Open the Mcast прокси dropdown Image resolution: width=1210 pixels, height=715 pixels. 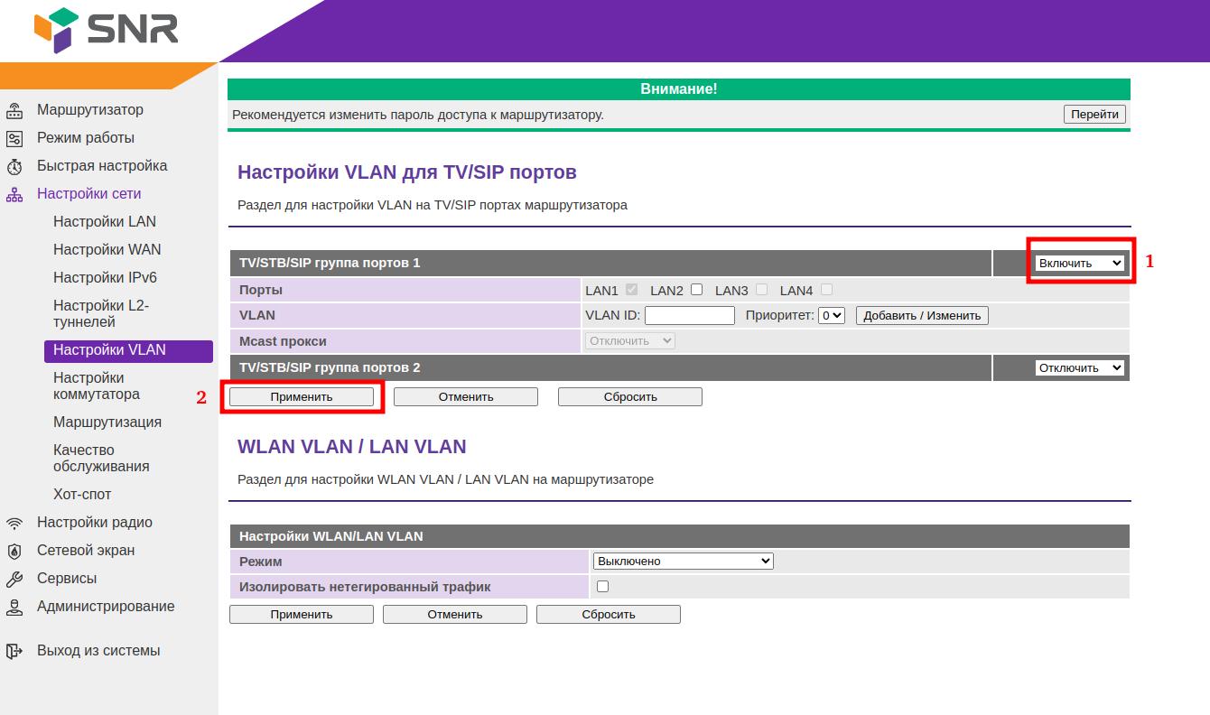click(x=630, y=340)
